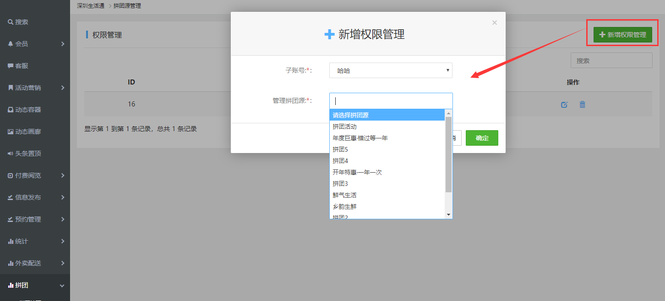Close the 新增权限管理 dialog with X

(x=494, y=23)
